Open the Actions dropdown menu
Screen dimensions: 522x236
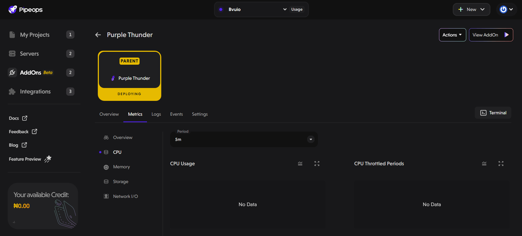452,35
